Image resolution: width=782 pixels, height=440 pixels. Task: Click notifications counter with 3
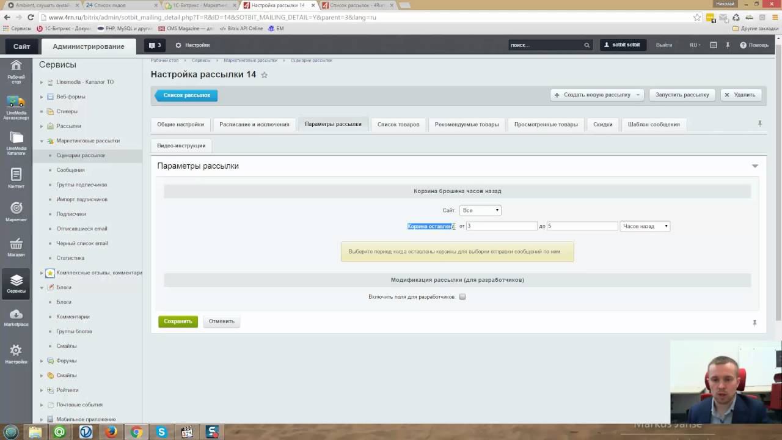[x=155, y=45]
